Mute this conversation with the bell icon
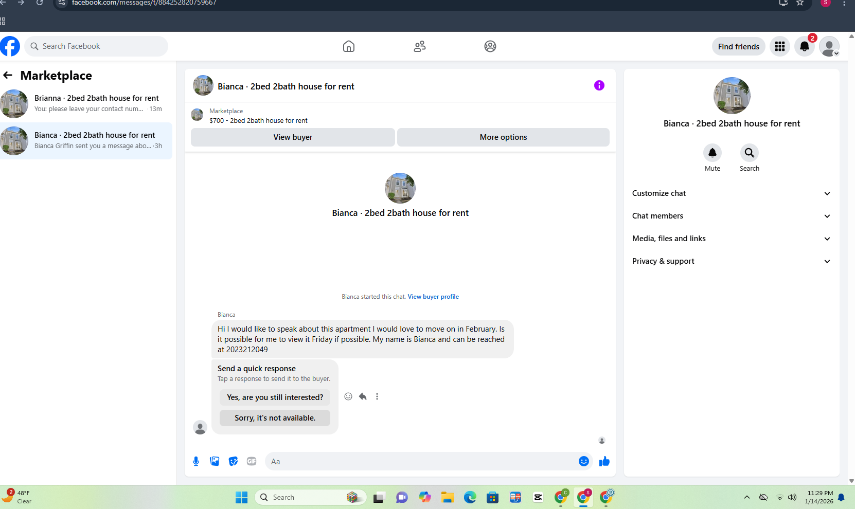This screenshot has height=509, width=855. [x=712, y=153]
